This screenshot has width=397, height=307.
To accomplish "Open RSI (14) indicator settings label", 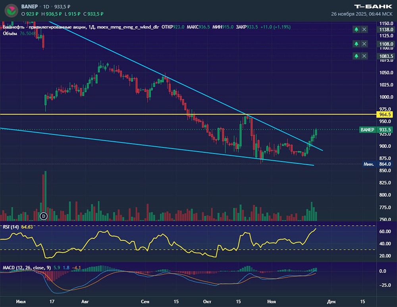I will (11, 227).
